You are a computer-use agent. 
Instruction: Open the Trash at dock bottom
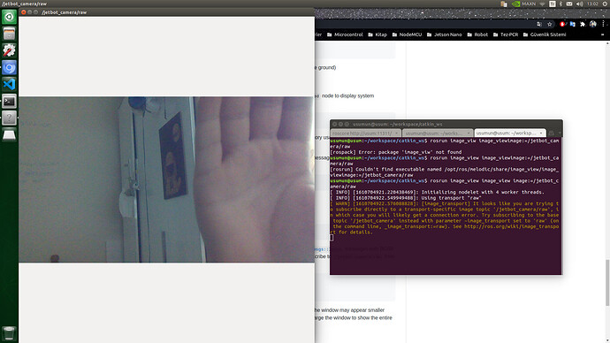(x=9, y=333)
